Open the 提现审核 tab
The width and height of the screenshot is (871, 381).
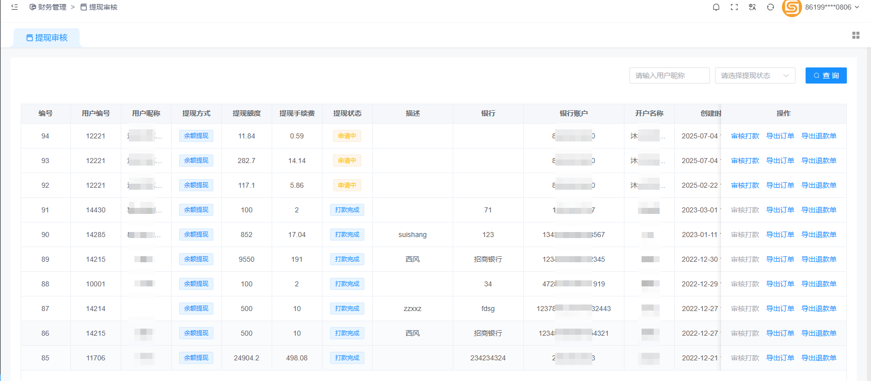coord(47,38)
